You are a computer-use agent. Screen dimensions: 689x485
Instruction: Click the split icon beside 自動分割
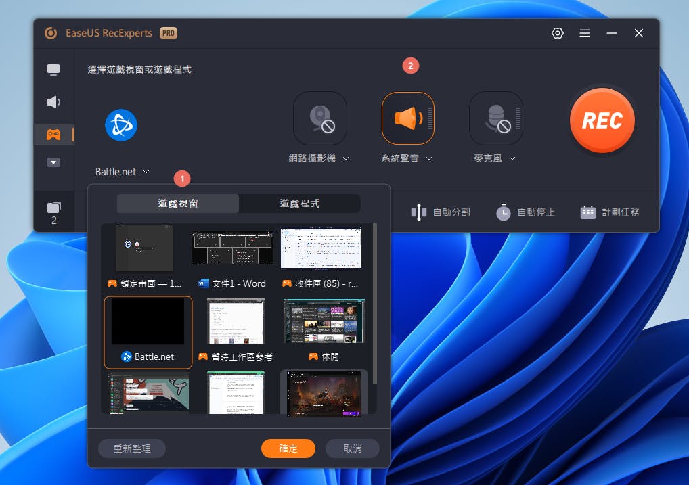point(419,212)
